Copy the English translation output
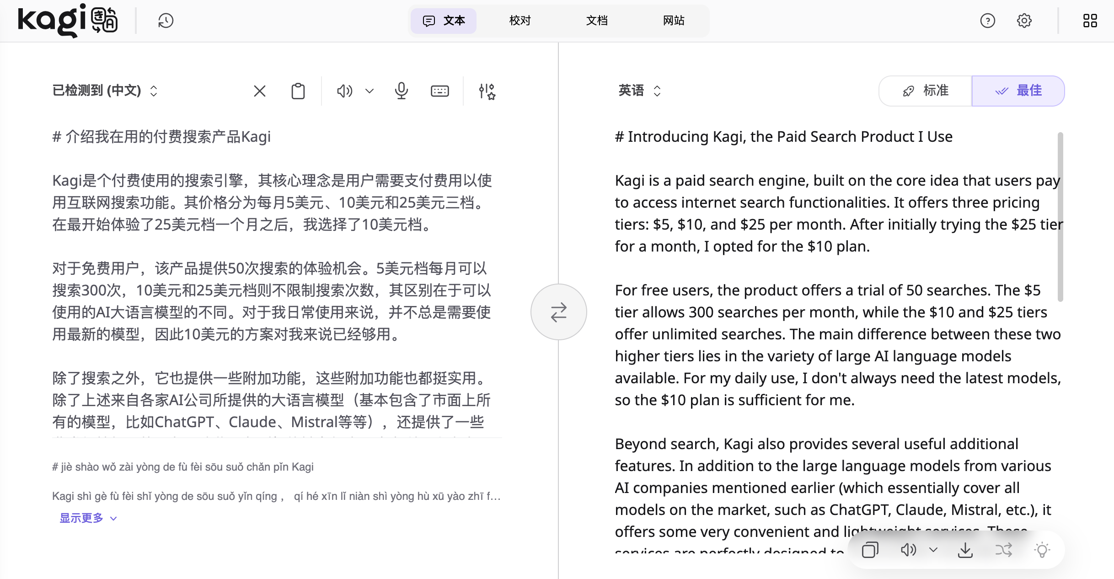The height and width of the screenshot is (579, 1114). coord(870,550)
